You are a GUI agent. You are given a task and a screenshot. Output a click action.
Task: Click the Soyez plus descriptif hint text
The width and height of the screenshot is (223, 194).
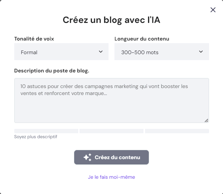coord(36,137)
